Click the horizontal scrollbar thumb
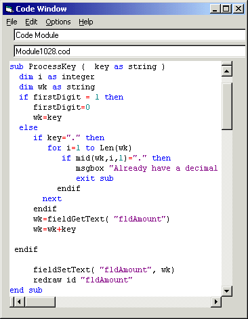Image resolution: width=248 pixels, height=319 pixels. (40, 301)
